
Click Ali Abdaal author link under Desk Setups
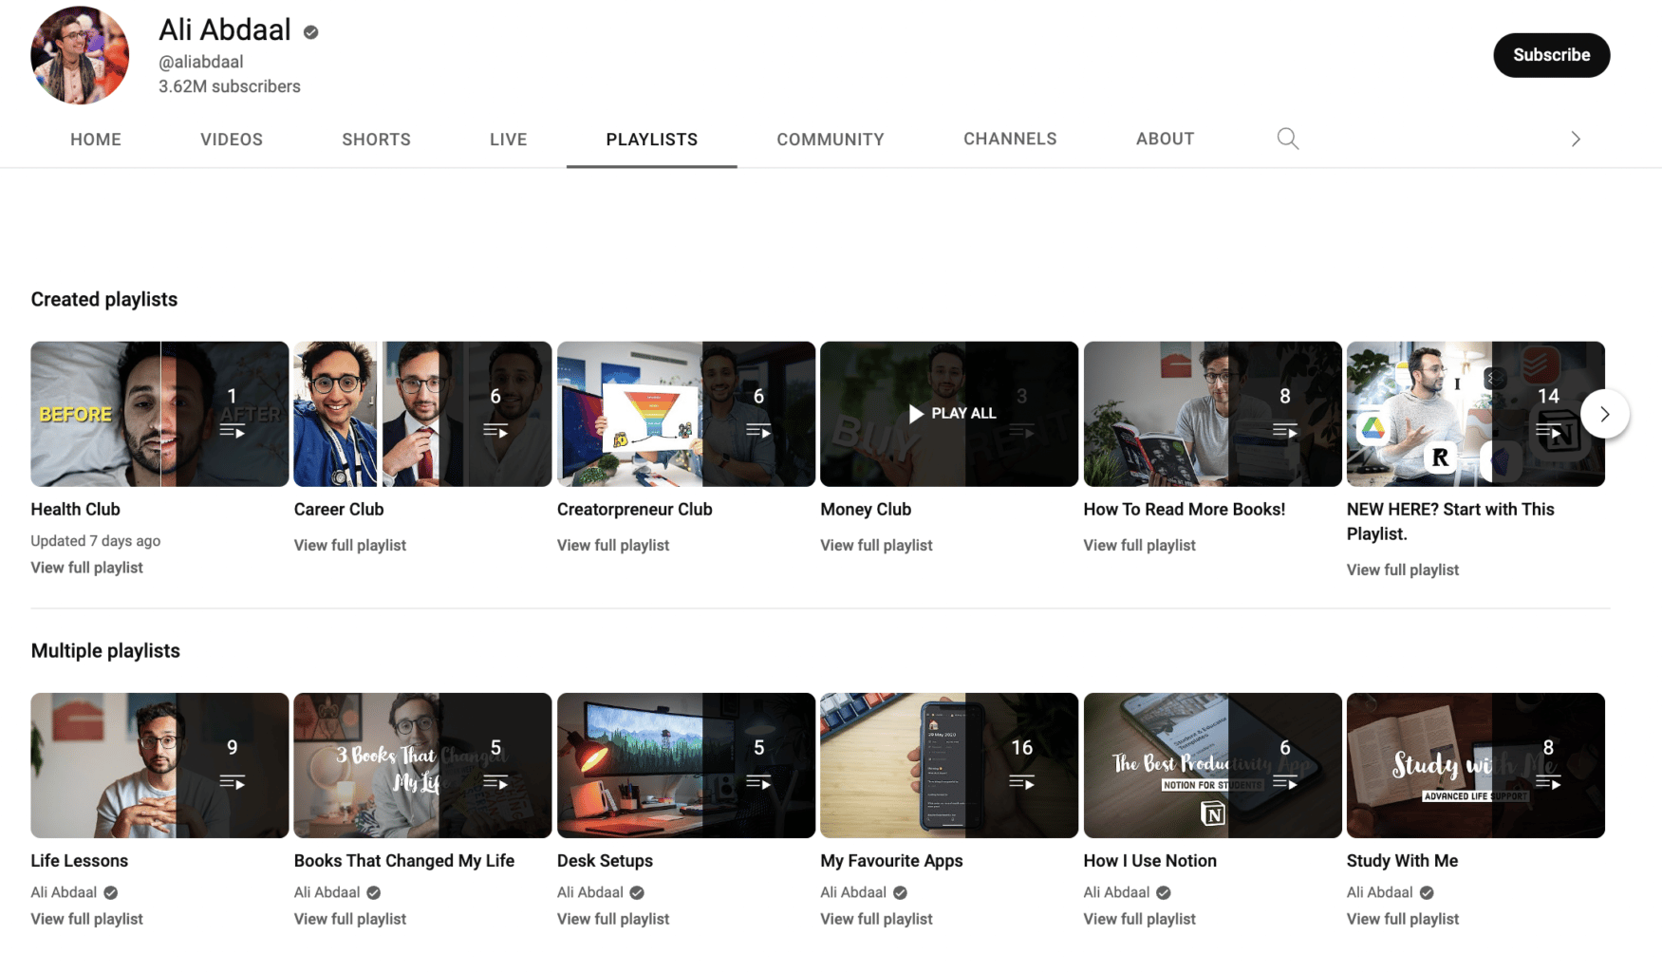[589, 892]
